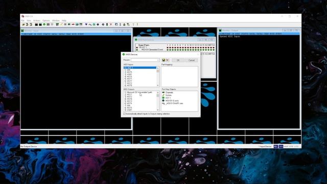Screen dimensions: 327x184
Task: Click the map file icon in Port Map Objects
Action: (163, 103)
